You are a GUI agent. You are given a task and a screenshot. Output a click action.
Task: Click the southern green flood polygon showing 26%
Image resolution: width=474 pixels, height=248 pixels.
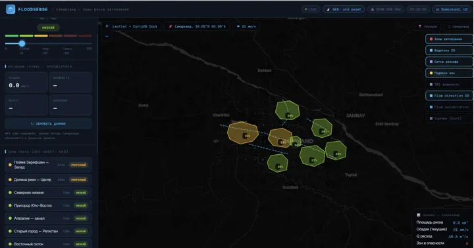tap(277, 163)
